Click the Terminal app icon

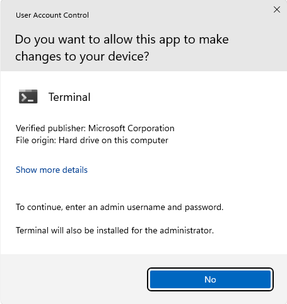pos(28,96)
